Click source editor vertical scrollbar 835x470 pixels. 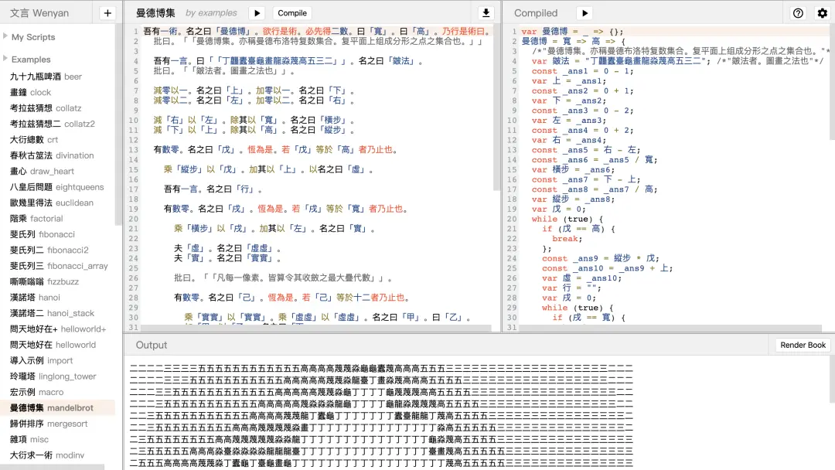tap(496, 107)
